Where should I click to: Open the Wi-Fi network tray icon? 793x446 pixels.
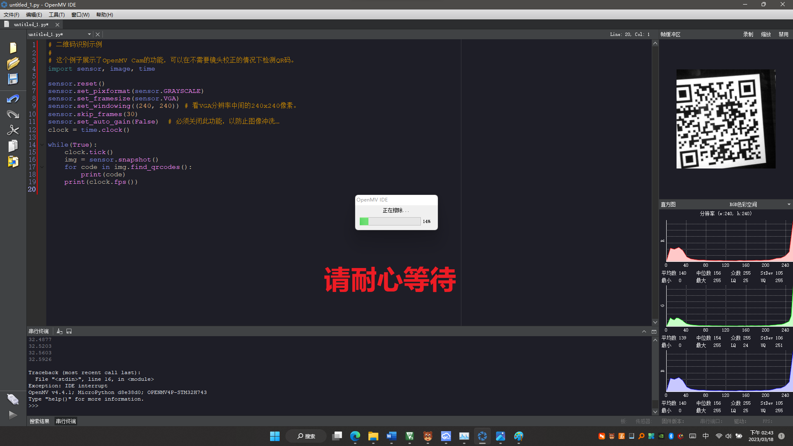(x=719, y=436)
